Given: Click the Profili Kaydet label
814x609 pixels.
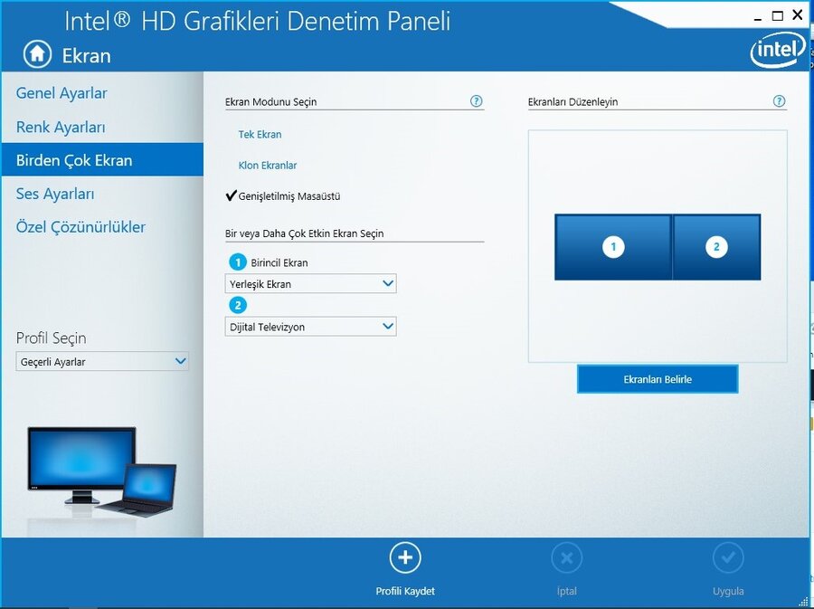Looking at the screenshot, I should 405,591.
